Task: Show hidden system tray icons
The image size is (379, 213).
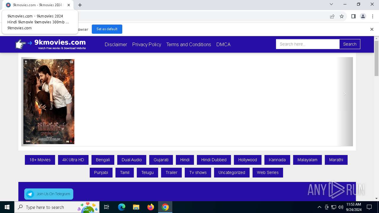Action: point(319,207)
